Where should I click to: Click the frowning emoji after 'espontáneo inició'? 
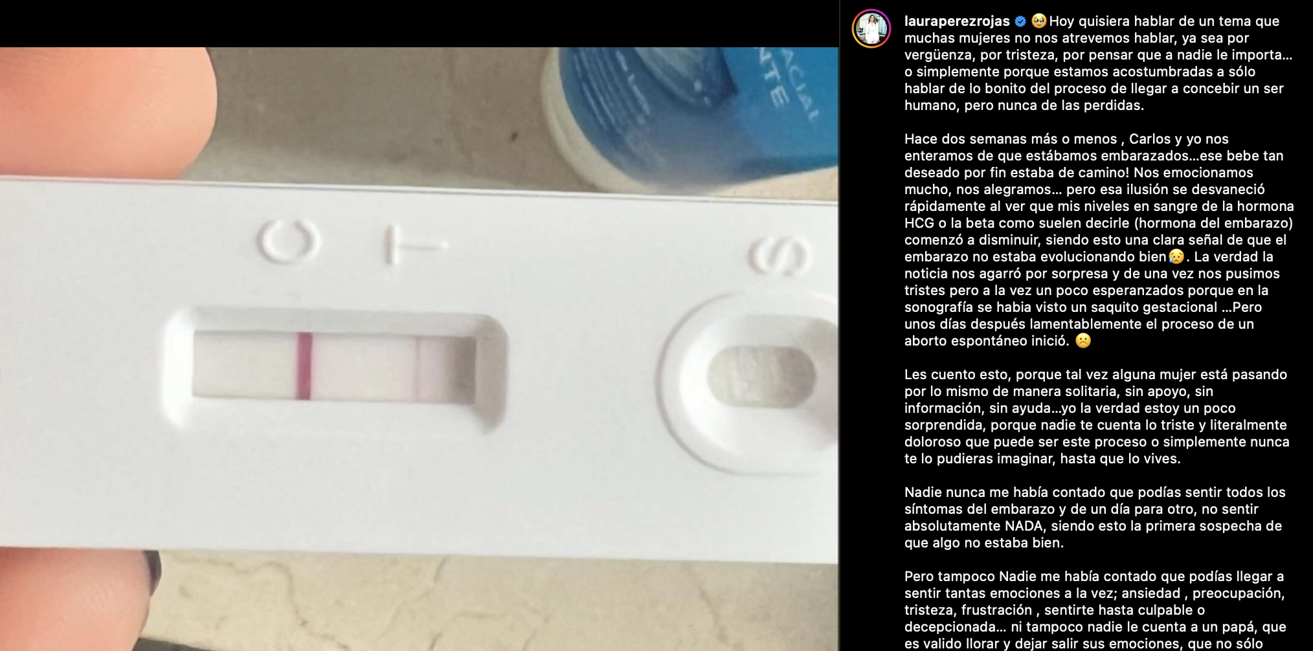tap(1083, 340)
